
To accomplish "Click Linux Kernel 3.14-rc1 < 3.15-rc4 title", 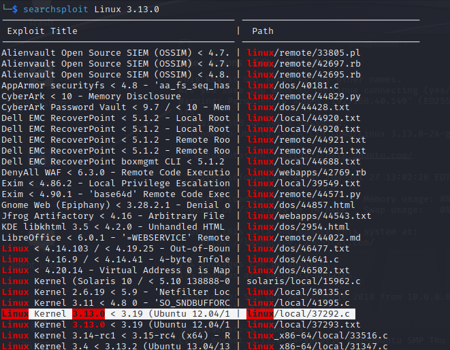I will pos(116,336).
